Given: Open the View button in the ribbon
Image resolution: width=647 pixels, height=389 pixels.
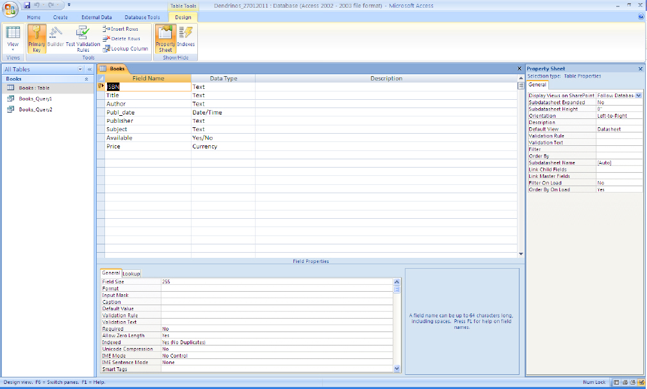Looking at the screenshot, I should 13,39.
